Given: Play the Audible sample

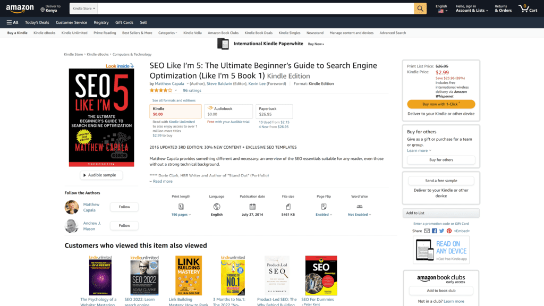Looking at the screenshot, I should coord(101,175).
